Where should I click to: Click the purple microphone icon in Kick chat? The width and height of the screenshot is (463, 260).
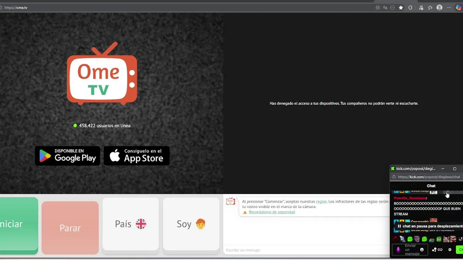coord(398,250)
